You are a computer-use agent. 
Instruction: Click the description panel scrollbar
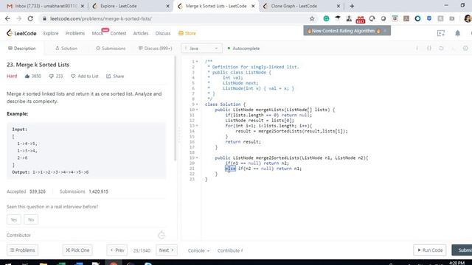pos(175,108)
